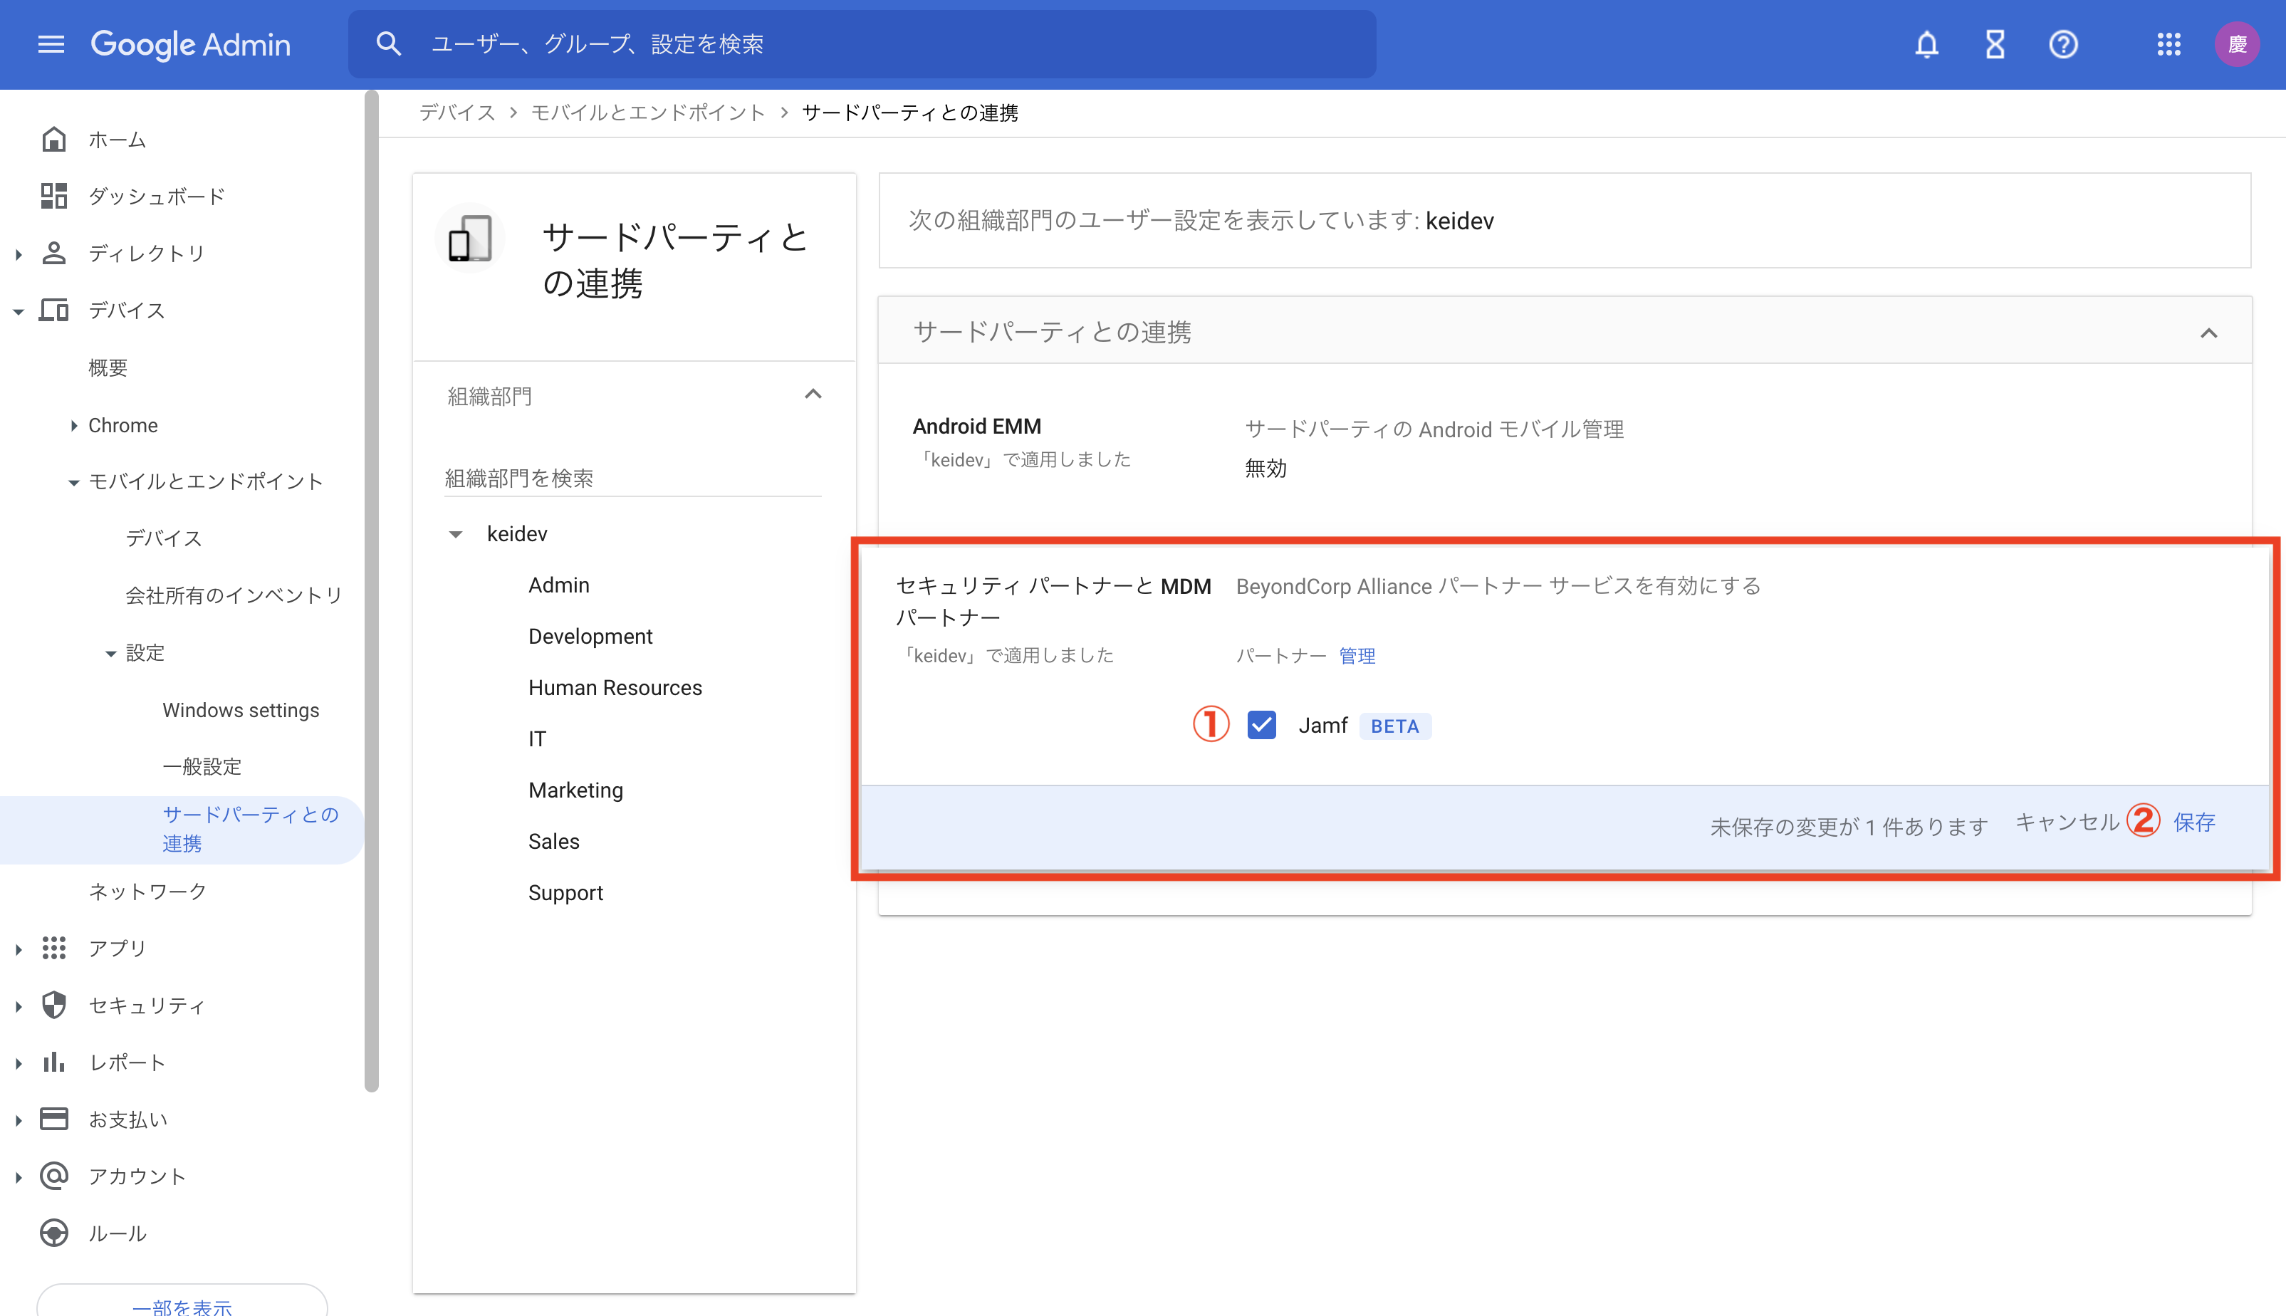Expand the Chrome submenu arrow
This screenshot has width=2286, height=1316.
point(73,426)
